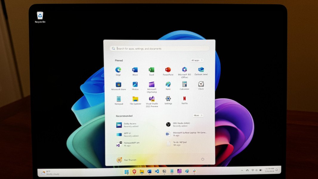
Task: Open Microsoft Clipchamp app
Action: pos(152,85)
